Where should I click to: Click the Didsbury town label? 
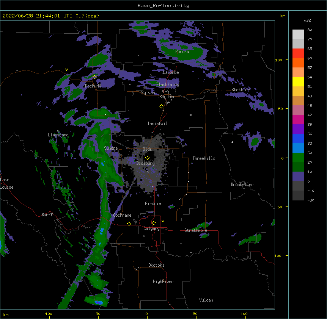[146, 163]
